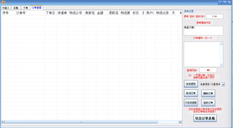Switch to the 下单 tab
This screenshot has height=128, width=233.
pos(26,8)
